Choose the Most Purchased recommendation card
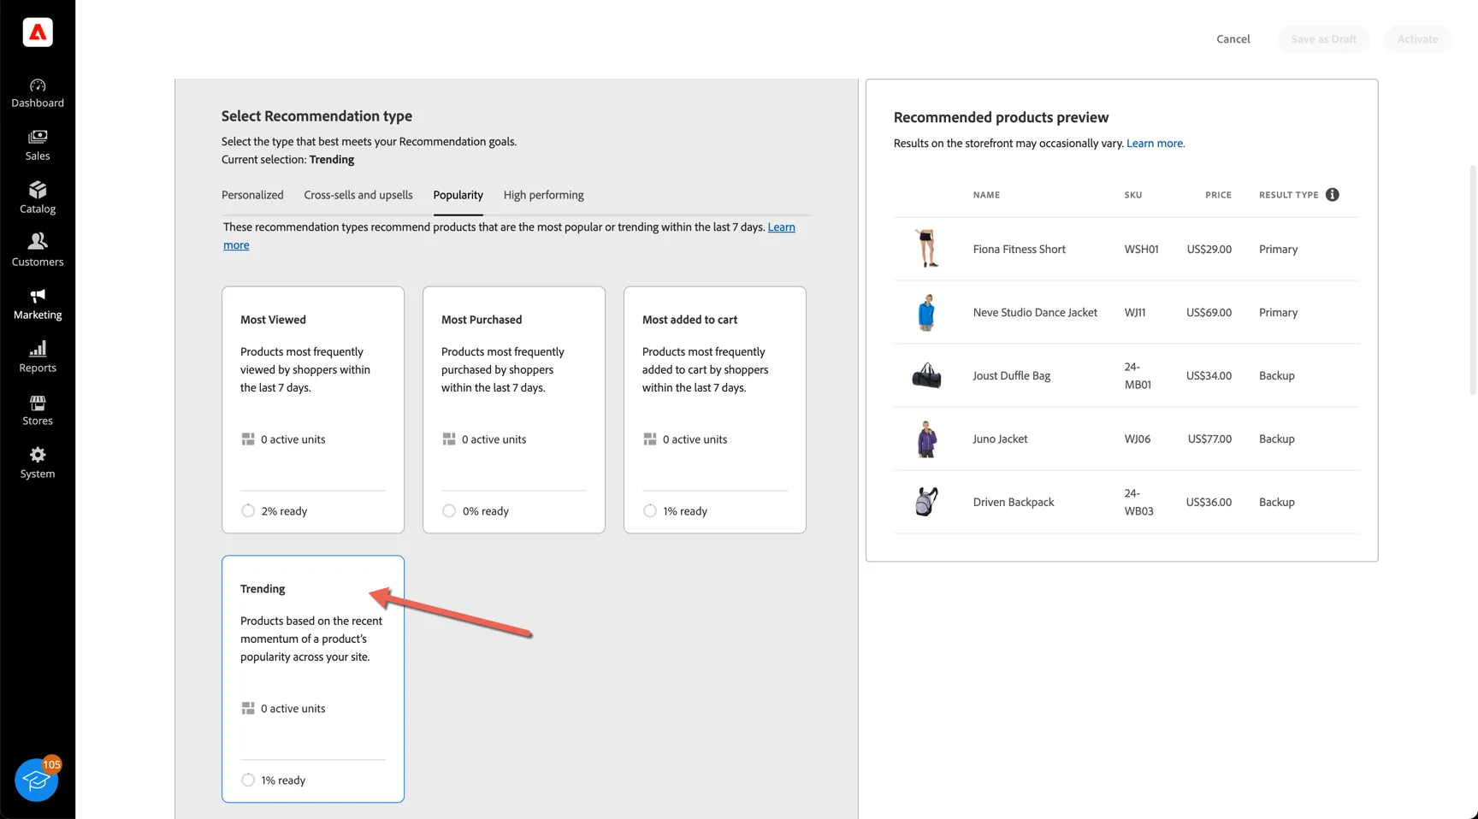The width and height of the screenshot is (1478, 819). 514,409
